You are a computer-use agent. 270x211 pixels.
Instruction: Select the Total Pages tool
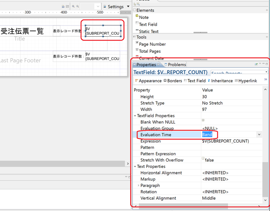point(150,52)
